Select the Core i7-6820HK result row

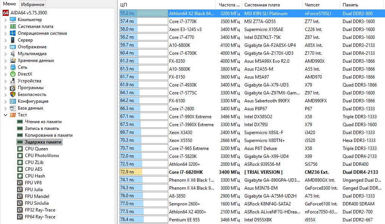pos(252,172)
